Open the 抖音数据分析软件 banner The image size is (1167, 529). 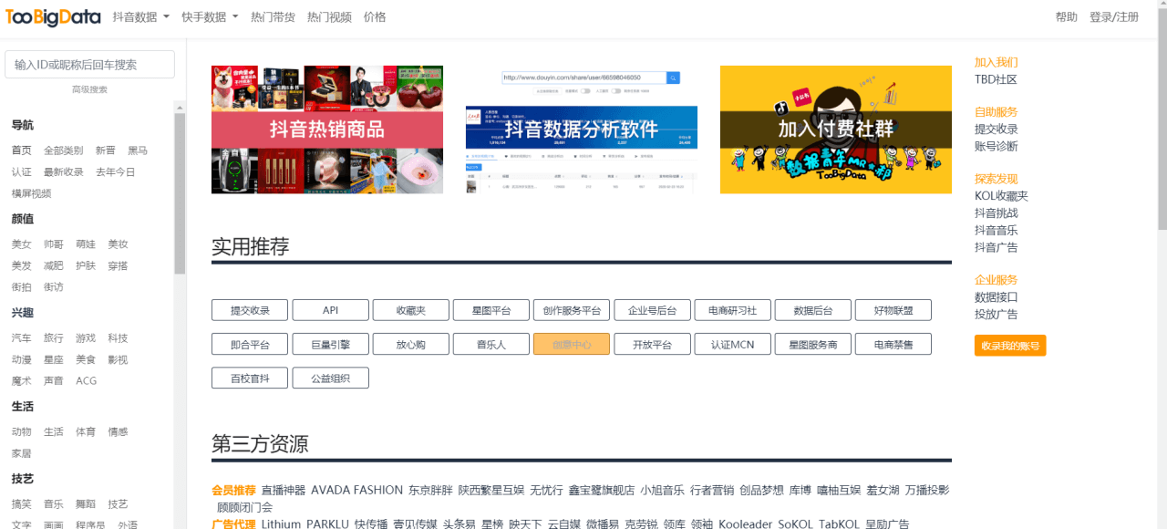(x=582, y=130)
